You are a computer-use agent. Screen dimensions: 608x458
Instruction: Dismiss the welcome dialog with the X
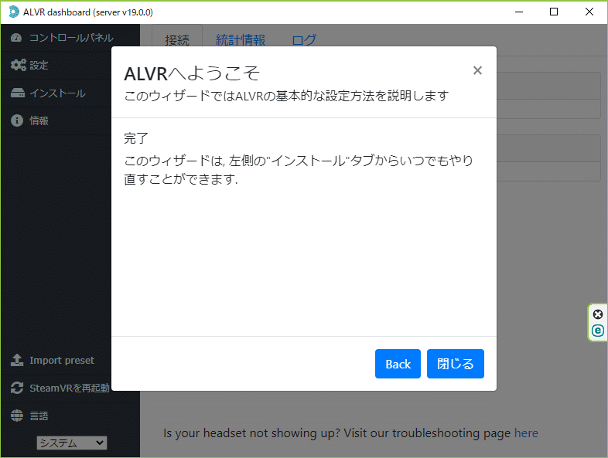477,70
